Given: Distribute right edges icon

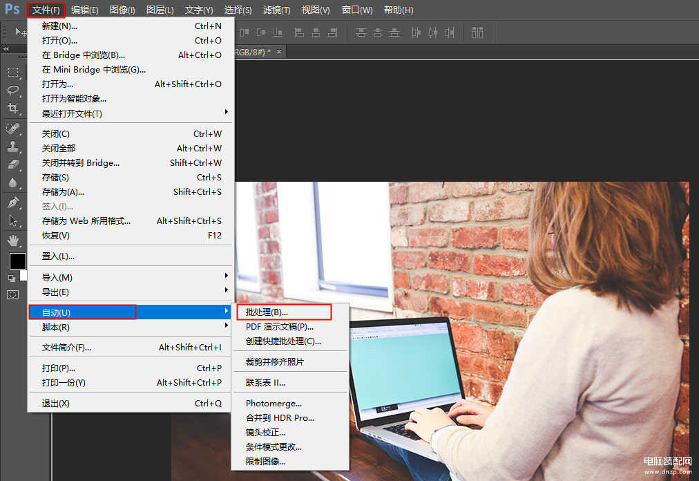Looking at the screenshot, I should tap(450, 32).
